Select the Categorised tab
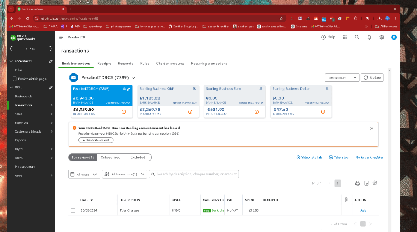Viewport: 417px width, 232px height. point(110,157)
